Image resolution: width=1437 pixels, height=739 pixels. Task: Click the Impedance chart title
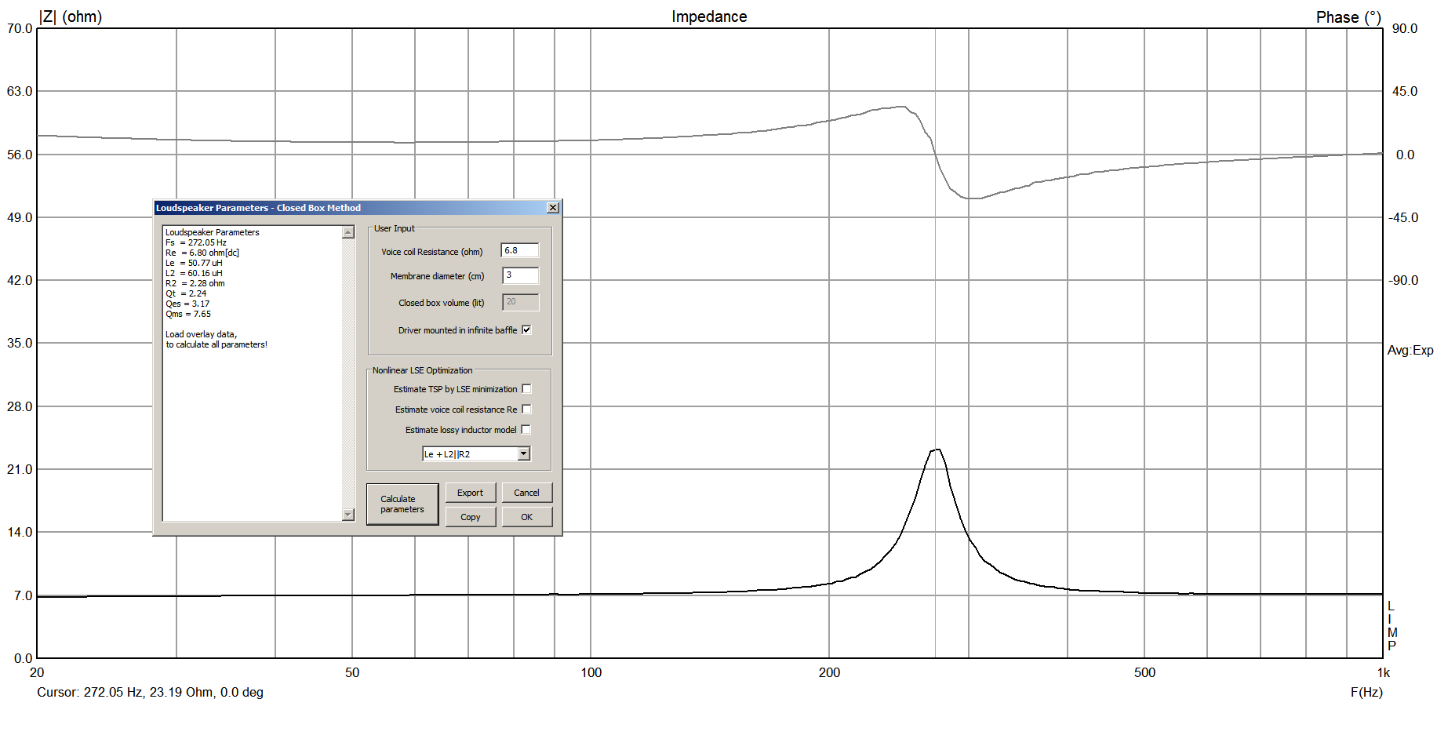click(x=709, y=16)
